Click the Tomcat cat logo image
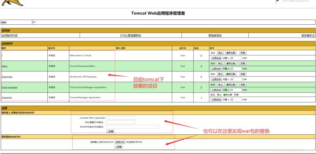Image resolution: width=316 pixels, height=154 pixels. tap(12, 3)
